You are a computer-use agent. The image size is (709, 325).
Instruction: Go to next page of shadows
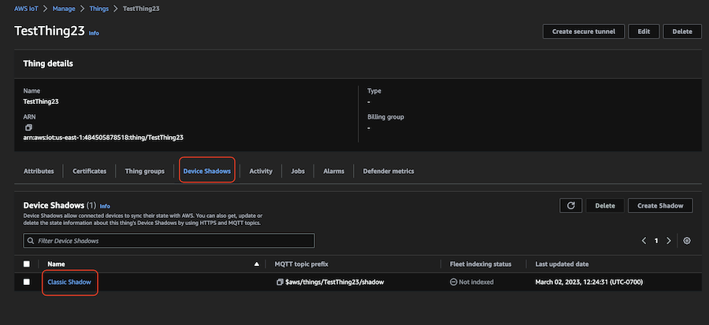pyautogui.click(x=669, y=241)
